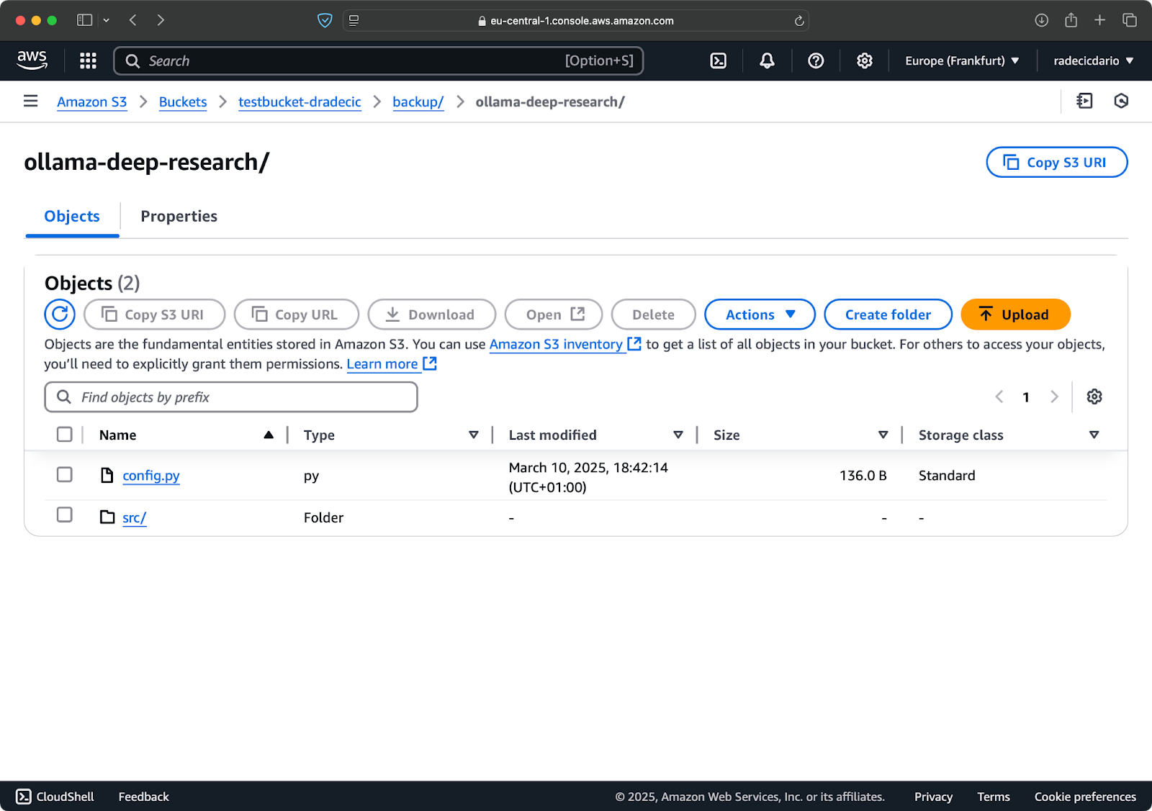The image size is (1152, 811).
Task: Check the config.py row checkbox
Action: [x=65, y=474]
